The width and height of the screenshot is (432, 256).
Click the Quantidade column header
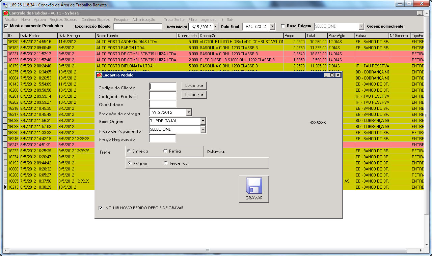click(x=188, y=35)
